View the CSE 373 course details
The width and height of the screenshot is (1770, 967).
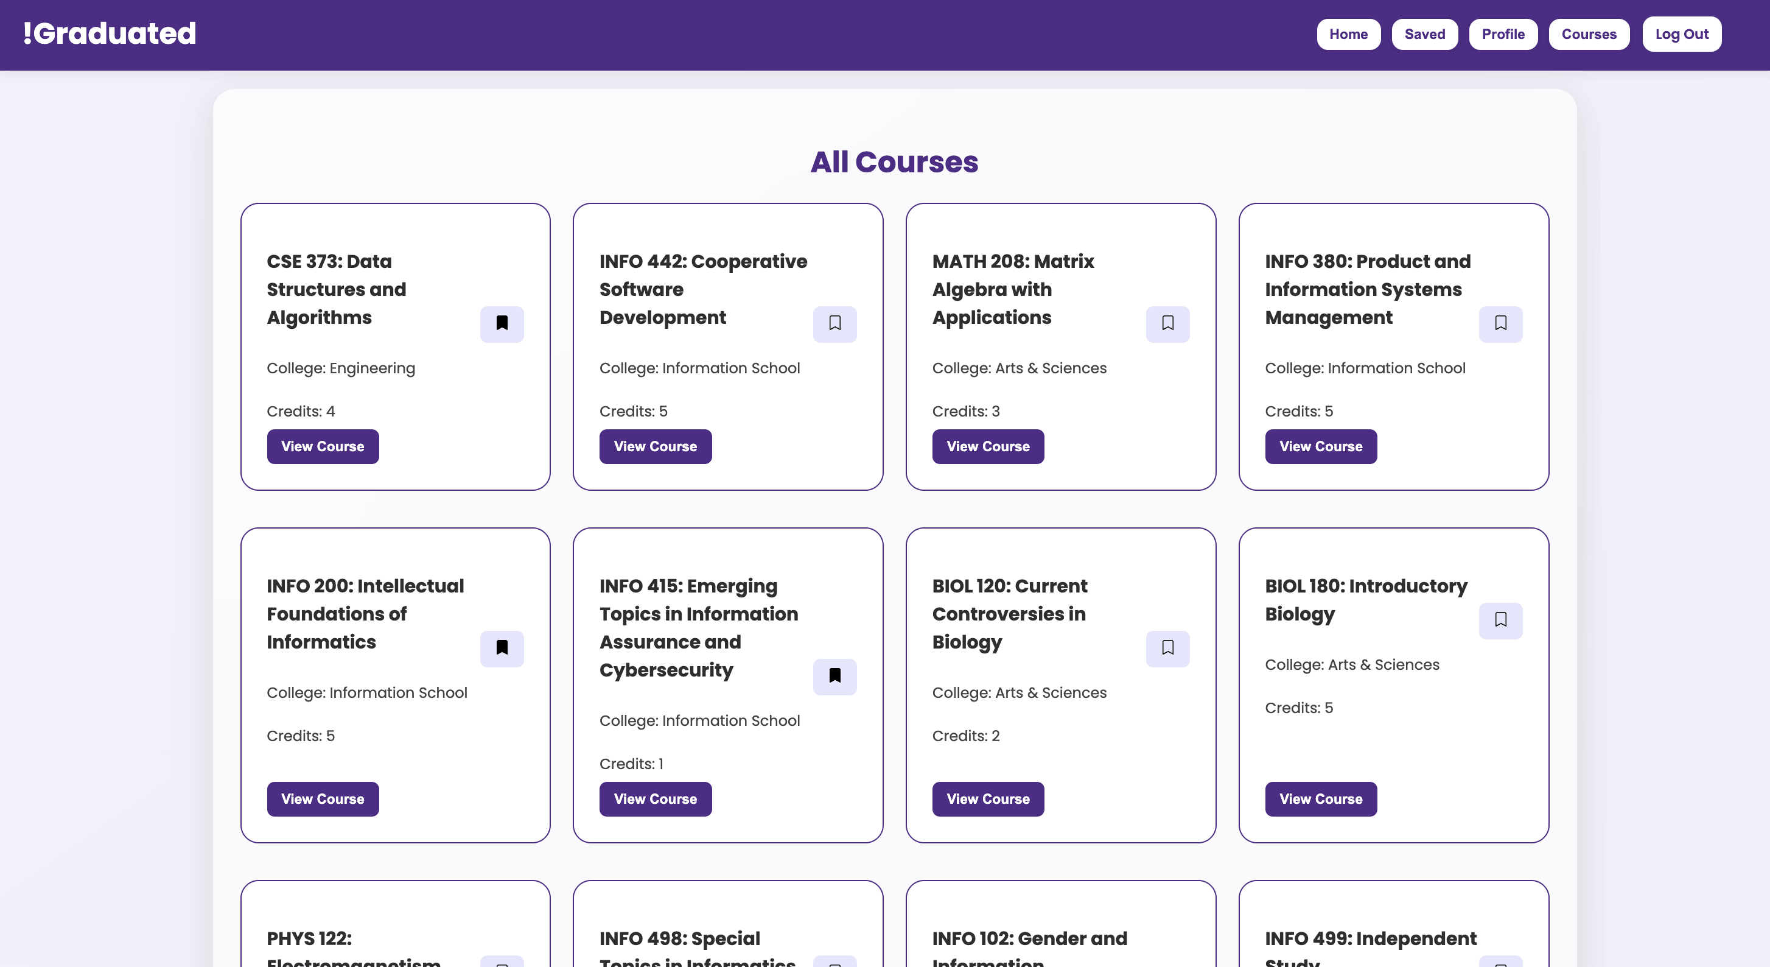322,446
